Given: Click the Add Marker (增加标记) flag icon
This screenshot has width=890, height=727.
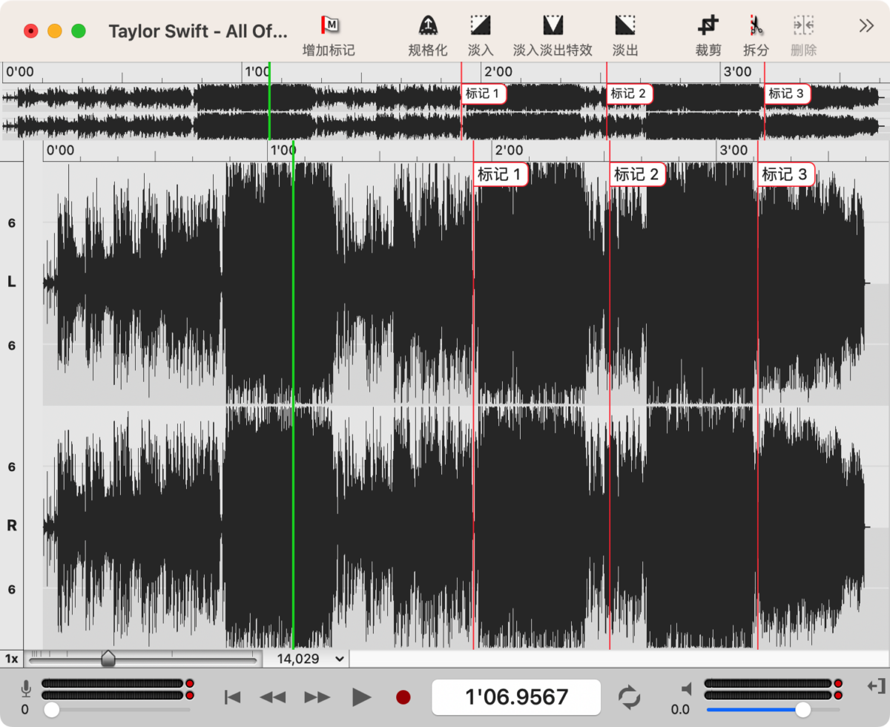Looking at the screenshot, I should click(329, 24).
